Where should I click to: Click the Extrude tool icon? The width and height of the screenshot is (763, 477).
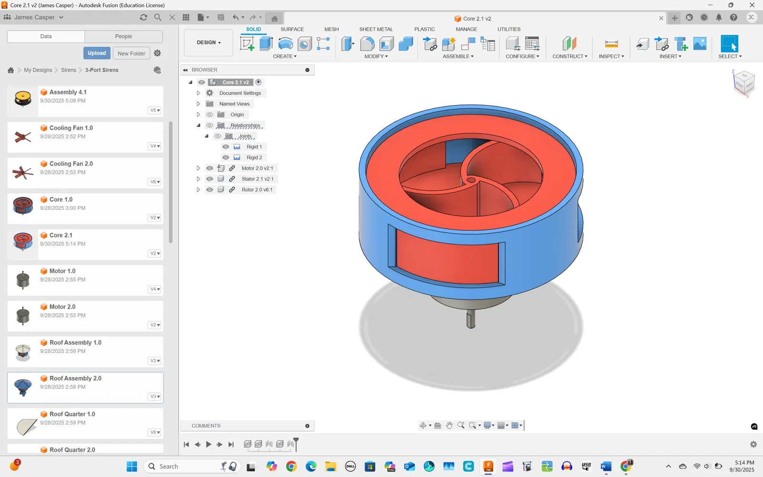[x=266, y=44]
